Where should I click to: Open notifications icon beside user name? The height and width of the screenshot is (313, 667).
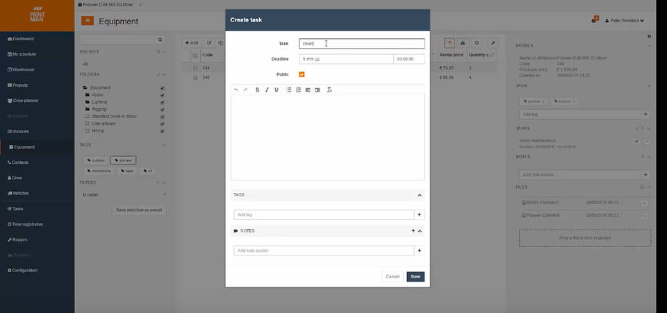pyautogui.click(x=595, y=20)
